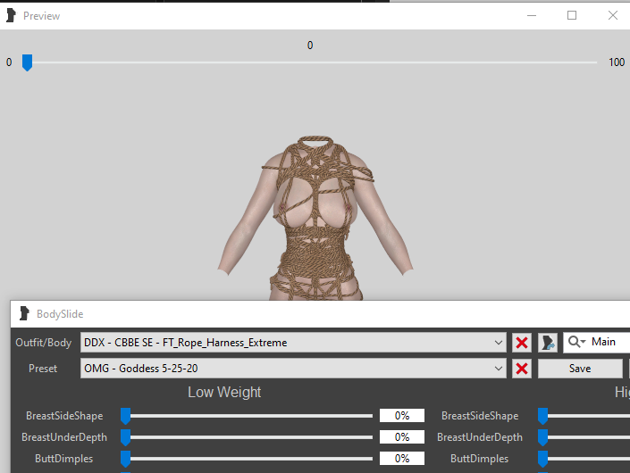Screen dimensions: 630x473
Task: Click the BodySlide app icon in Preview titlebar
Action: (11, 16)
